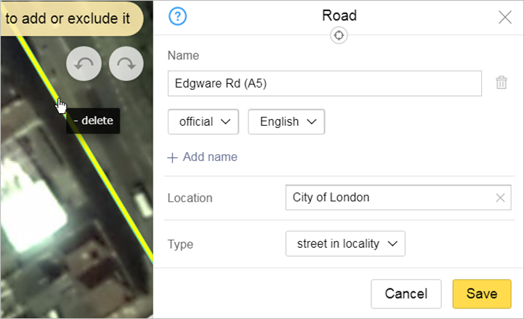Open the English language dropdown
524x319 pixels.
(286, 121)
